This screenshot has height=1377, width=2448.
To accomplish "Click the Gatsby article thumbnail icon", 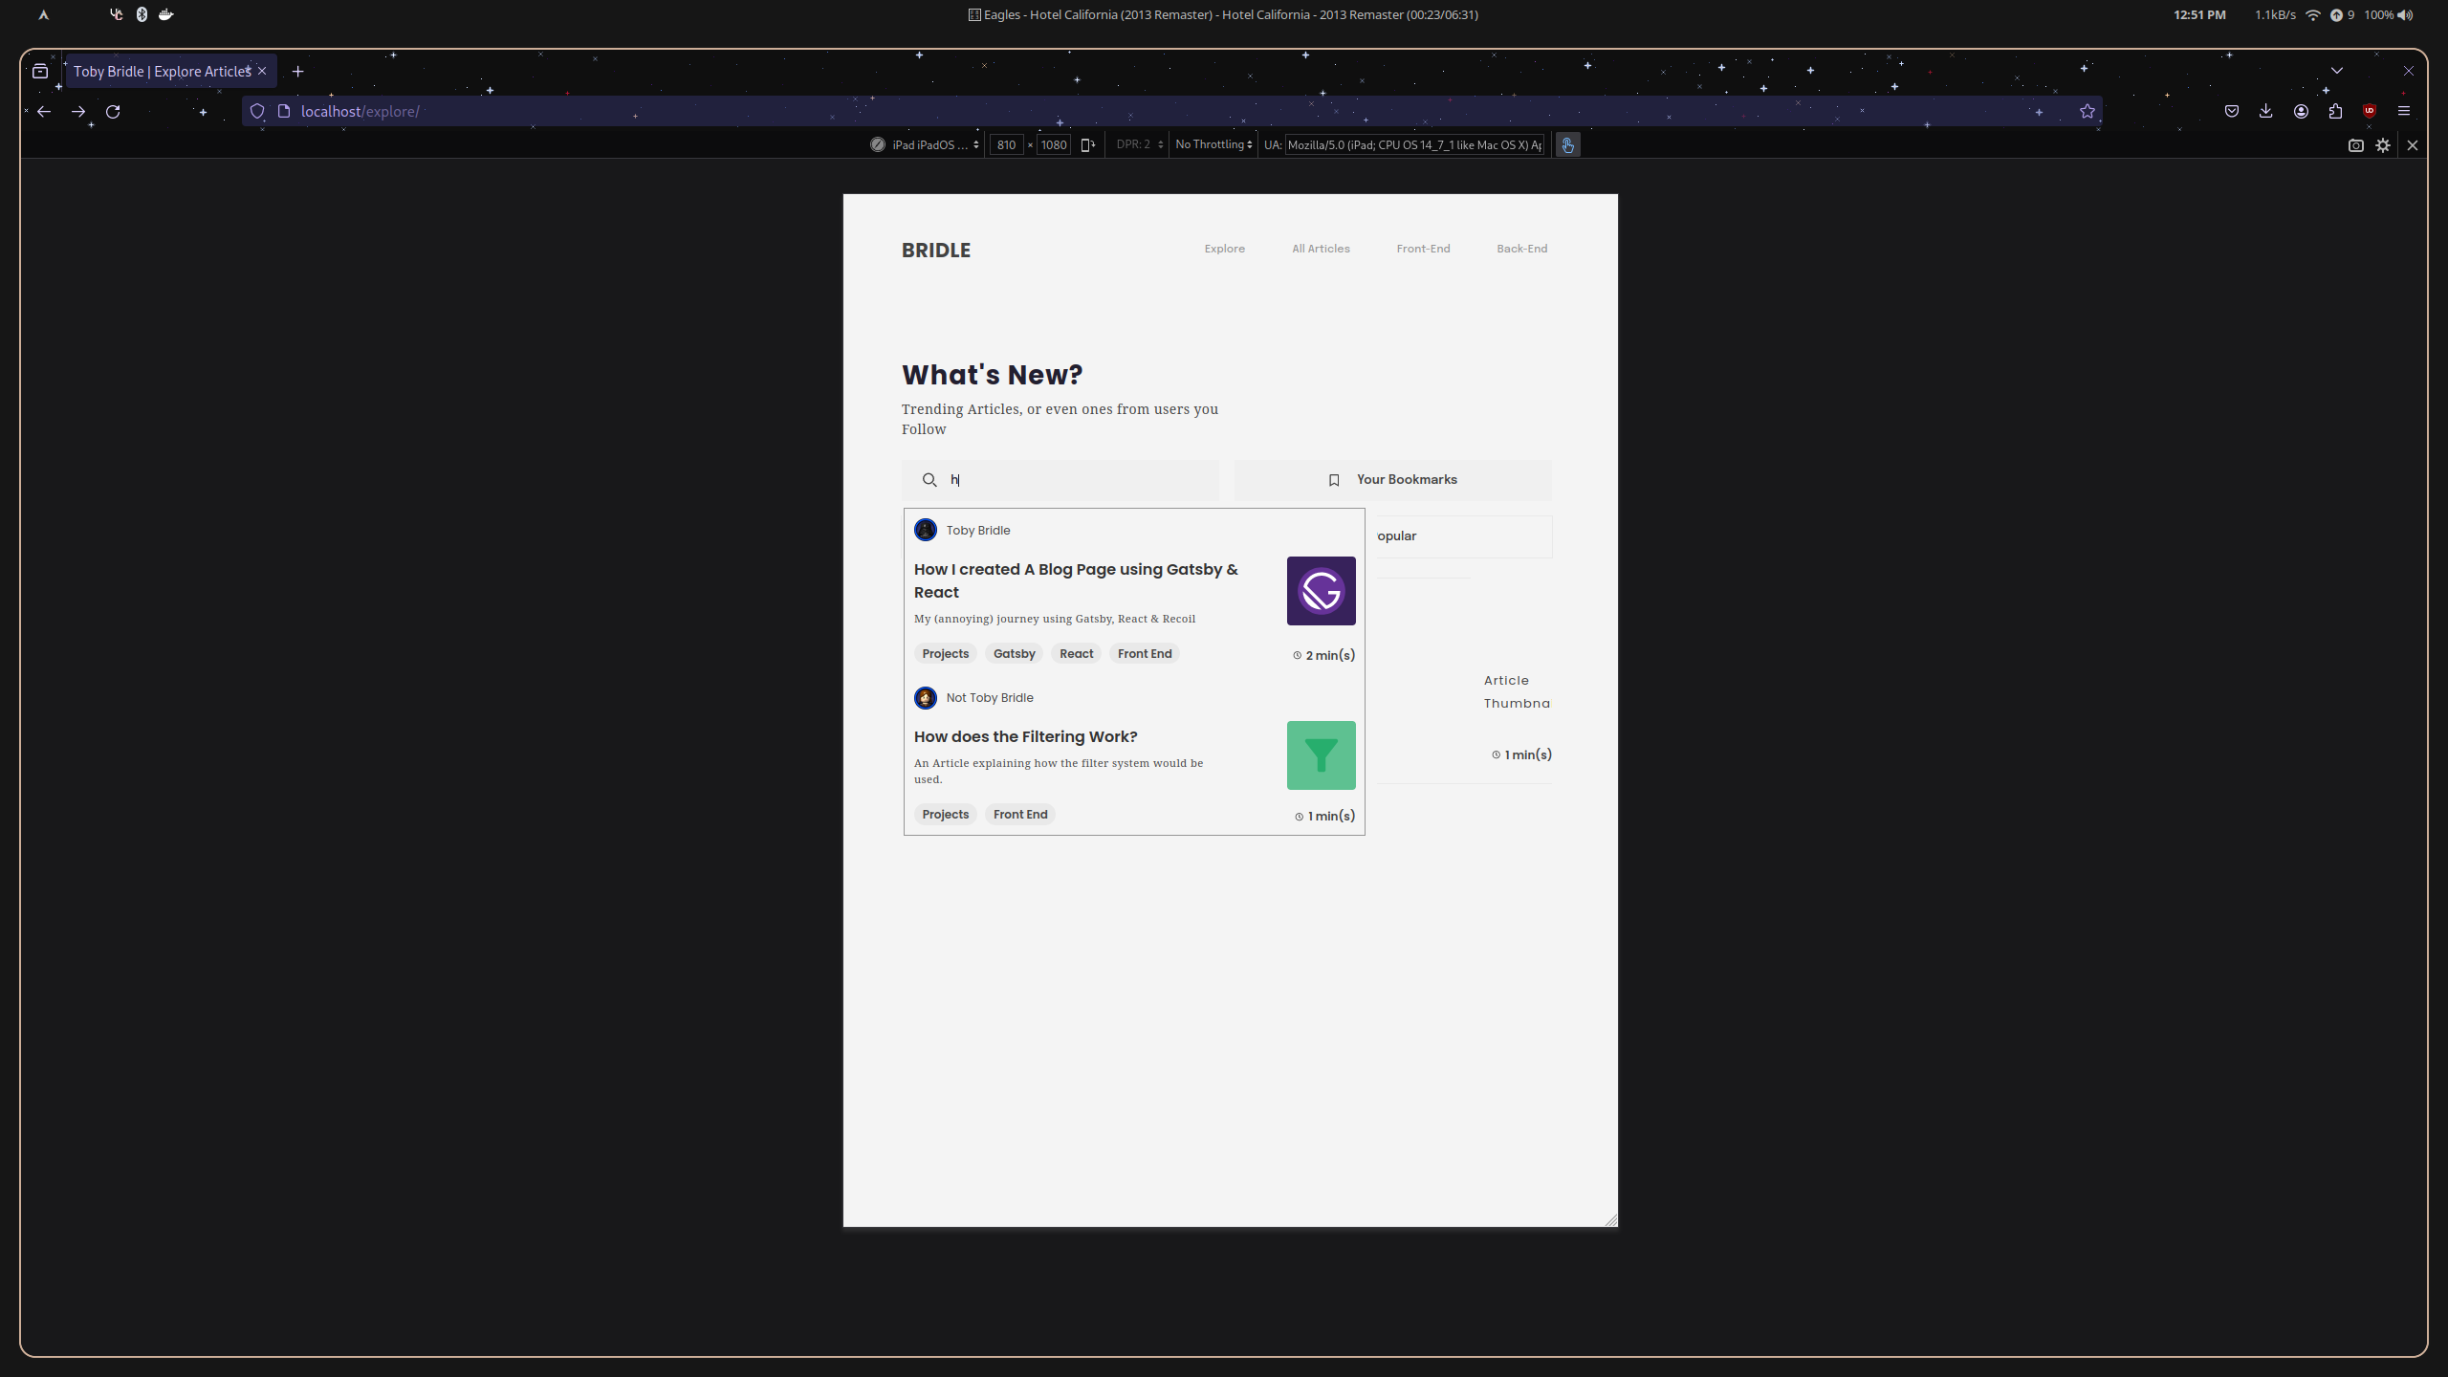I will 1320,592.
